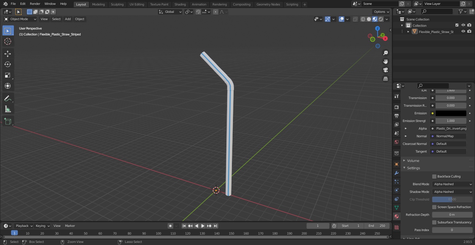
Task: Select the Annotate tool
Action: (x=8, y=99)
